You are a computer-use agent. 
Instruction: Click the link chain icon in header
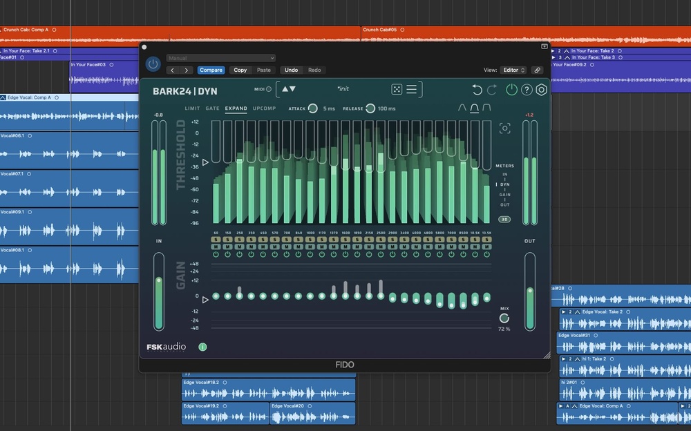tap(537, 70)
